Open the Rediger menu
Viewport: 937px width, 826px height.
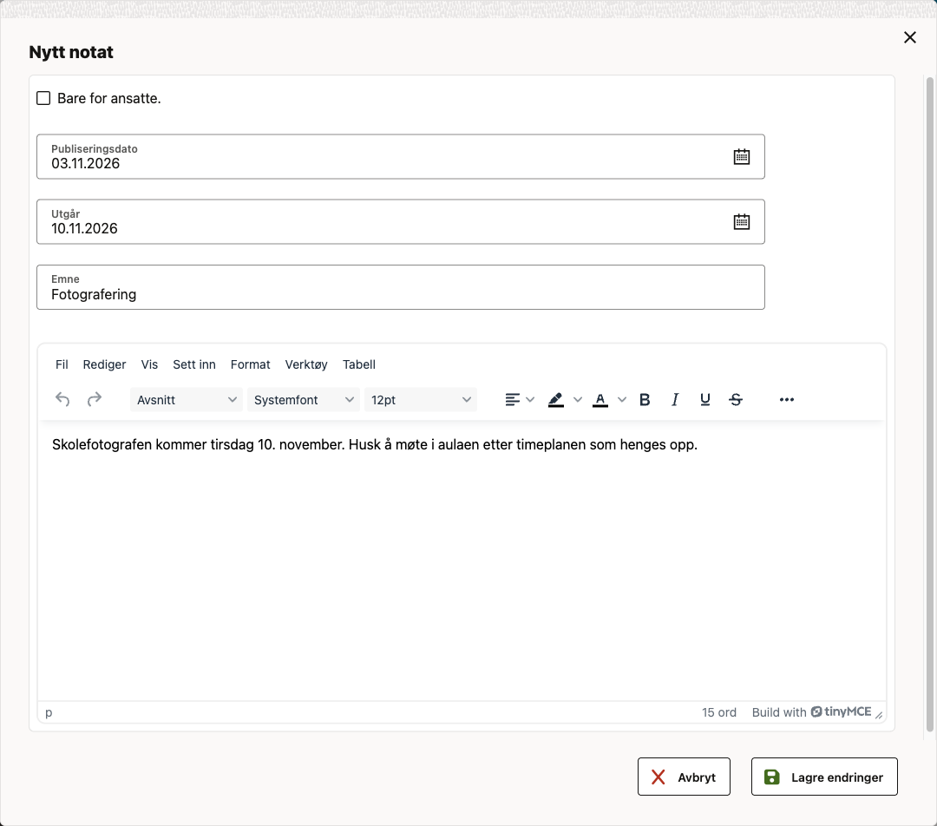coord(105,364)
